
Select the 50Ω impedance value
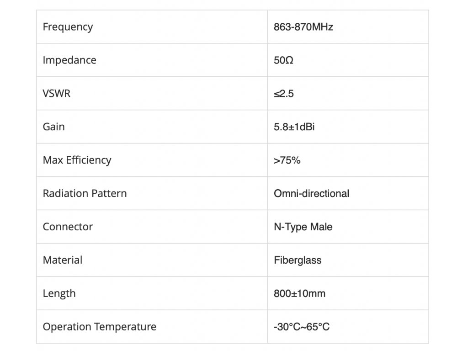[283, 60]
